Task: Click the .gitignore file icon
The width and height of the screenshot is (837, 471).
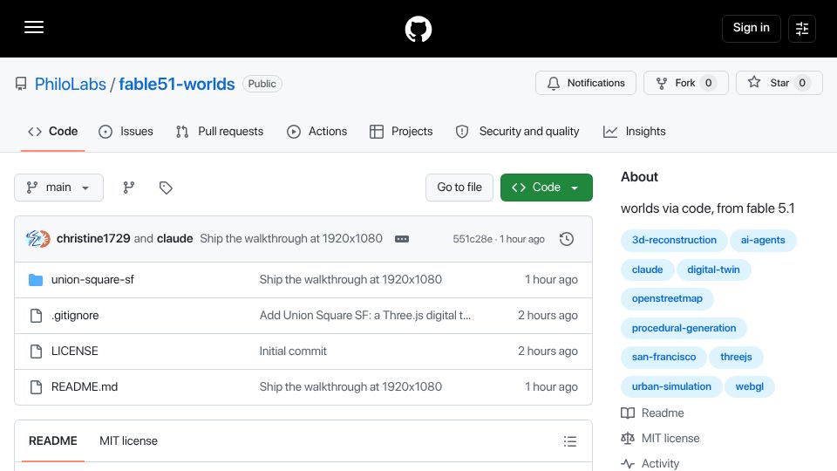Action: [36, 316]
